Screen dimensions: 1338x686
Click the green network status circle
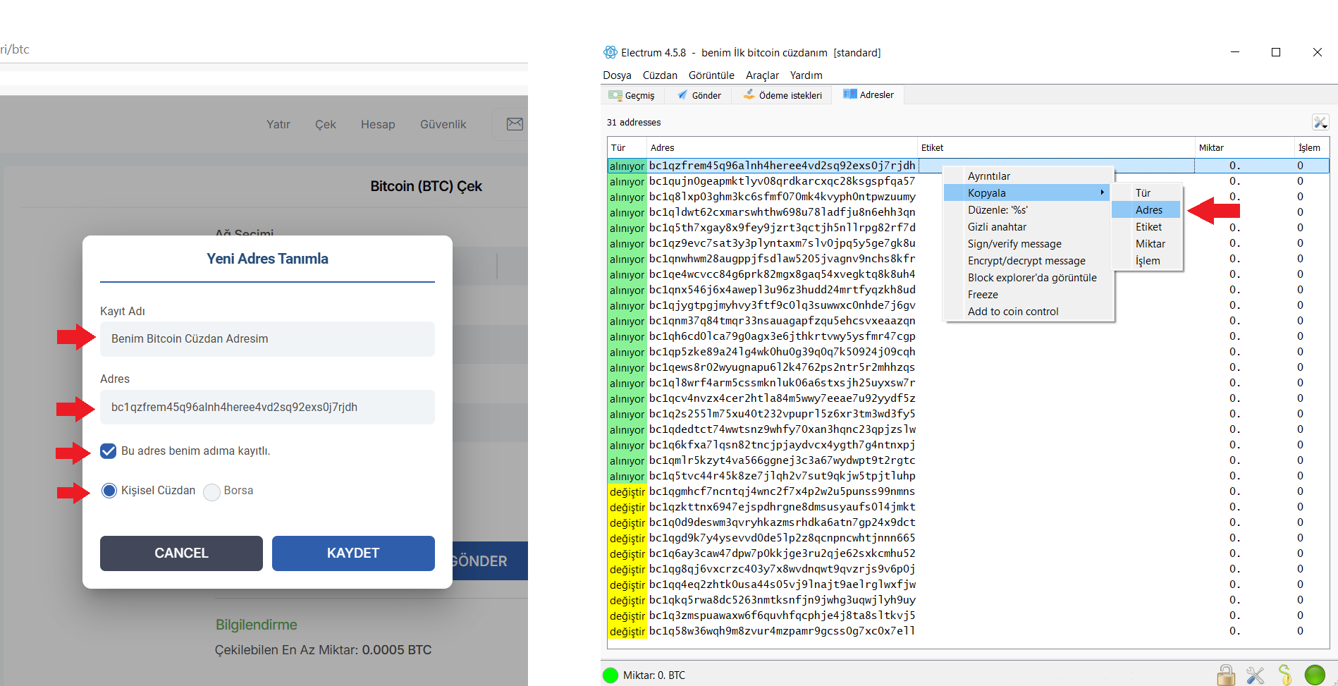click(1314, 675)
